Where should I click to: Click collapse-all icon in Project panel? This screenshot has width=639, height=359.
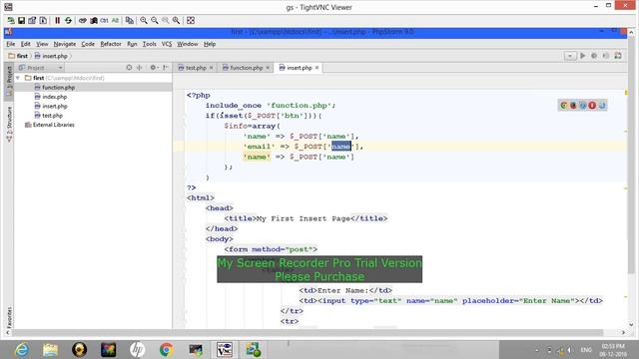(x=140, y=68)
